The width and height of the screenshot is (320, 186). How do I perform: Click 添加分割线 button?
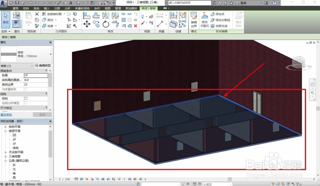tap(220, 20)
